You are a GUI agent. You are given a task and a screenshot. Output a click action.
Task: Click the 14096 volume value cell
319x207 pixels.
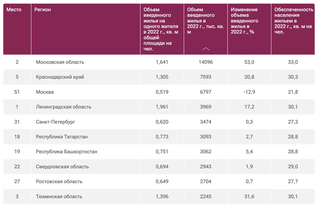[x=205, y=62]
